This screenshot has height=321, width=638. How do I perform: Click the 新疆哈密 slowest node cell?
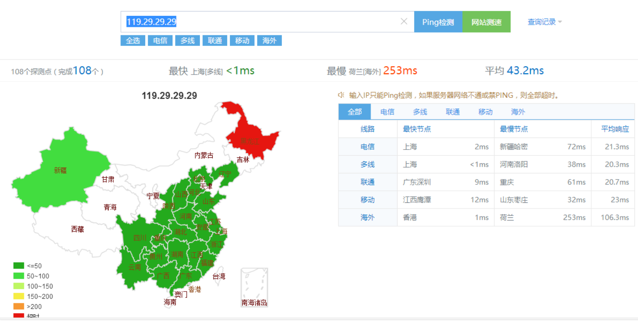coord(514,147)
